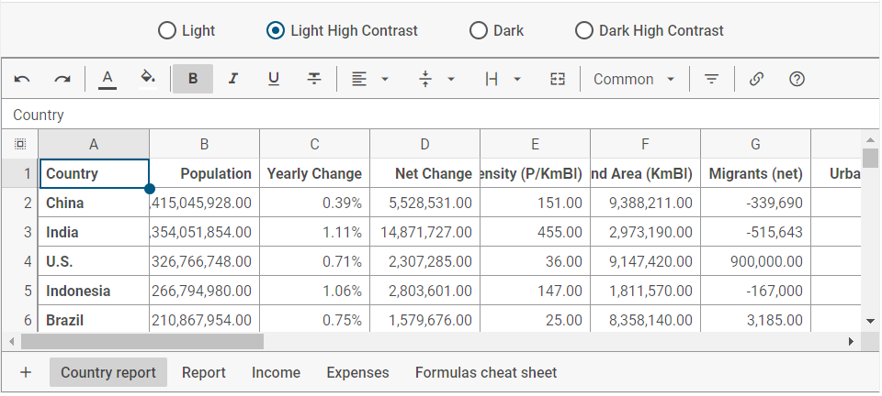
Task: Select column E header
Action: pos(535,144)
